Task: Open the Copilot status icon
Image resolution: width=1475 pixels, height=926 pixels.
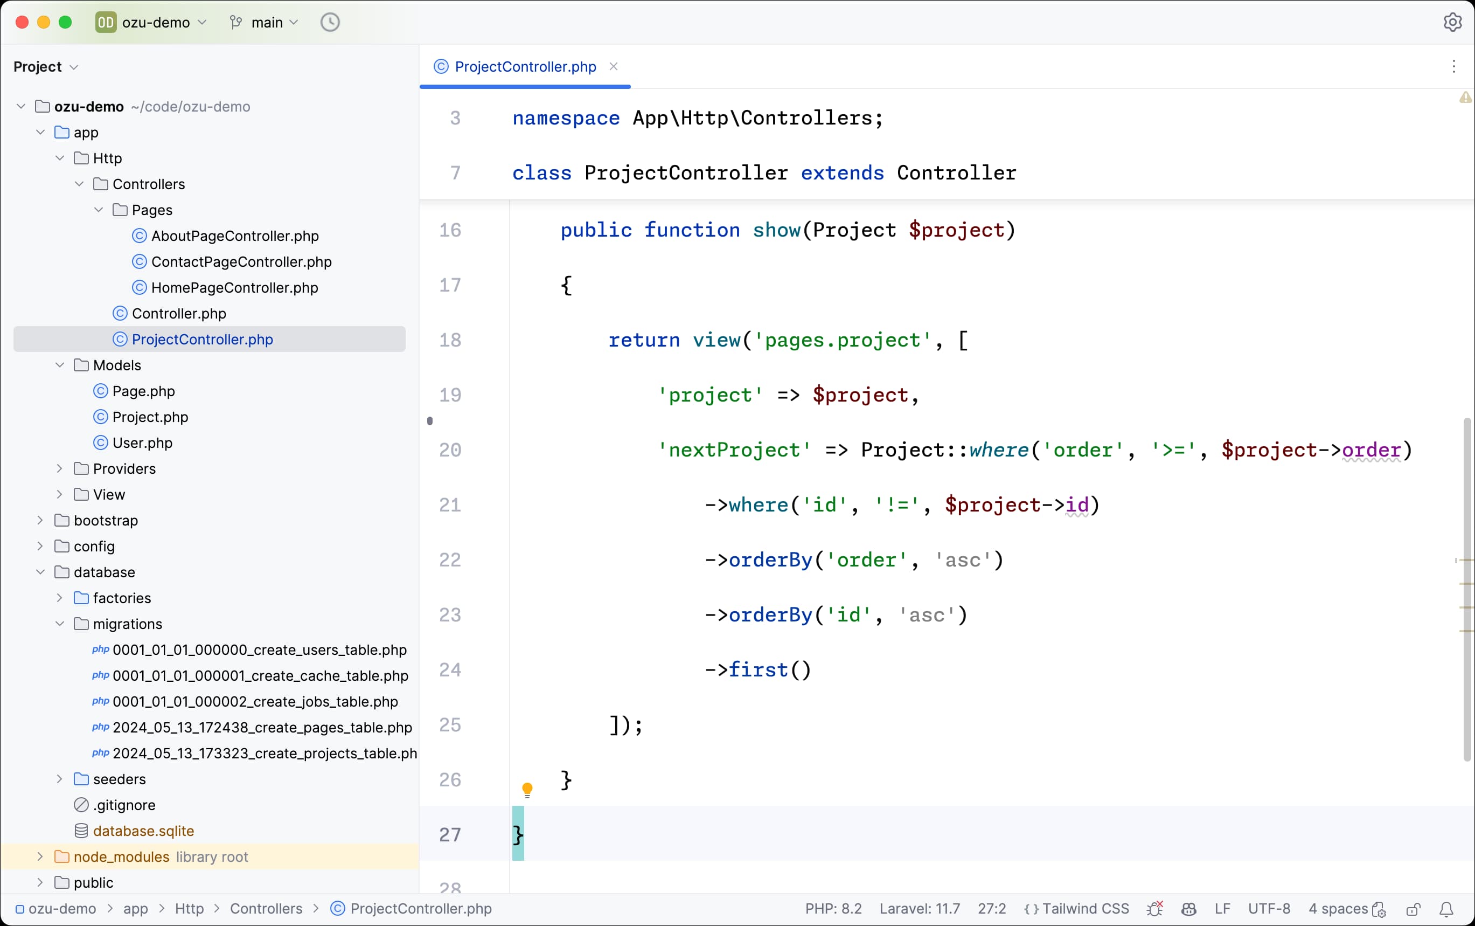Action: (x=1188, y=909)
